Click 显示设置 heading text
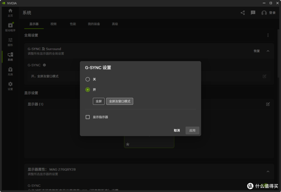 pyautogui.click(x=31, y=93)
